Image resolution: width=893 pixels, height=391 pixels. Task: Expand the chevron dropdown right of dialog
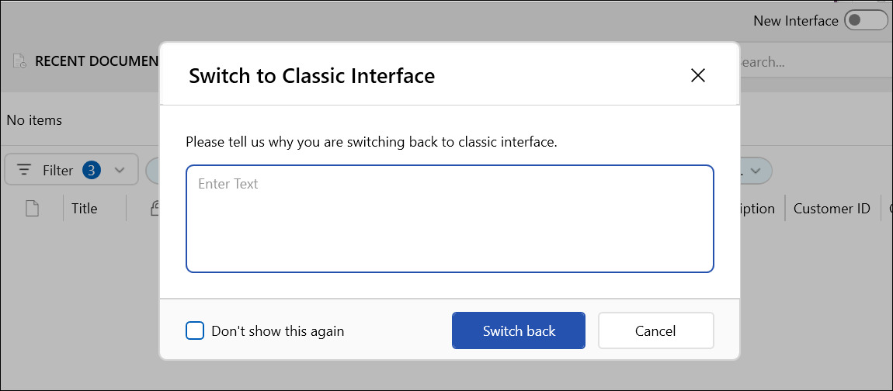coord(756,170)
